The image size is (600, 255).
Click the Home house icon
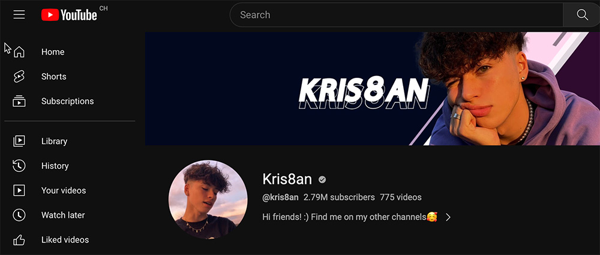pos(19,52)
